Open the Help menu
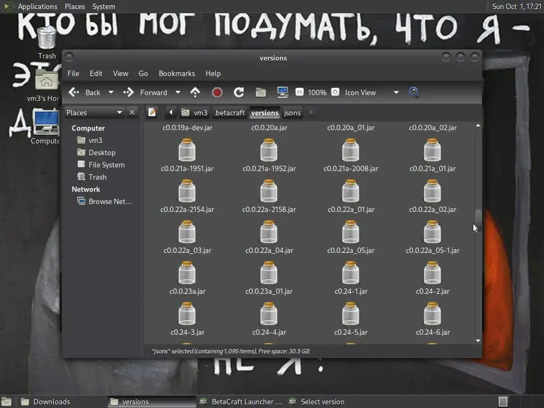 click(213, 73)
